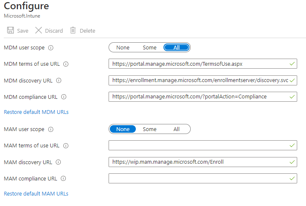The height and width of the screenshot is (206, 306).
Task: Click green checkmark in MDM compliance URL field
Action: [x=292, y=97]
